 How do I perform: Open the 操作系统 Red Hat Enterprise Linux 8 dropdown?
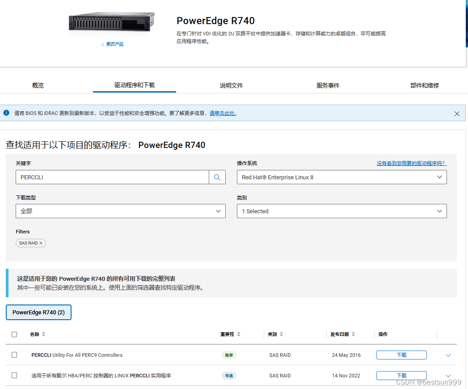[x=342, y=178]
